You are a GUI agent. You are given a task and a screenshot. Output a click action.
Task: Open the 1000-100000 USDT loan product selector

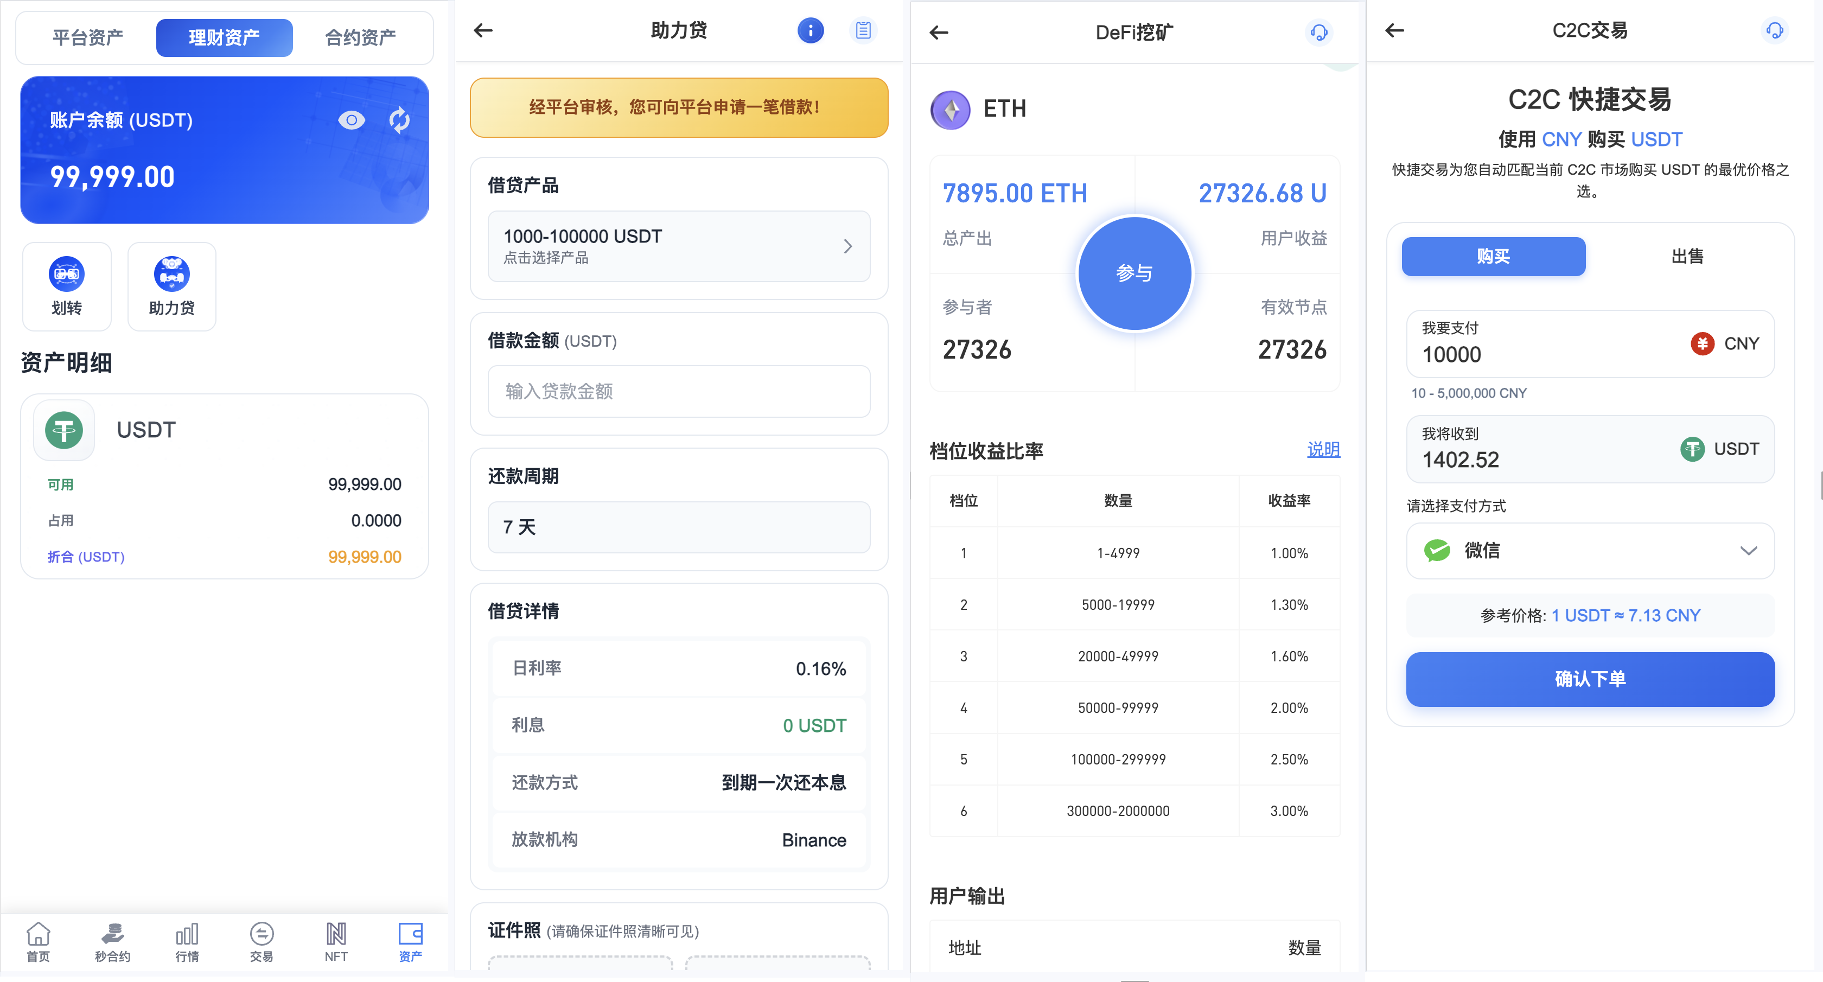pos(678,245)
